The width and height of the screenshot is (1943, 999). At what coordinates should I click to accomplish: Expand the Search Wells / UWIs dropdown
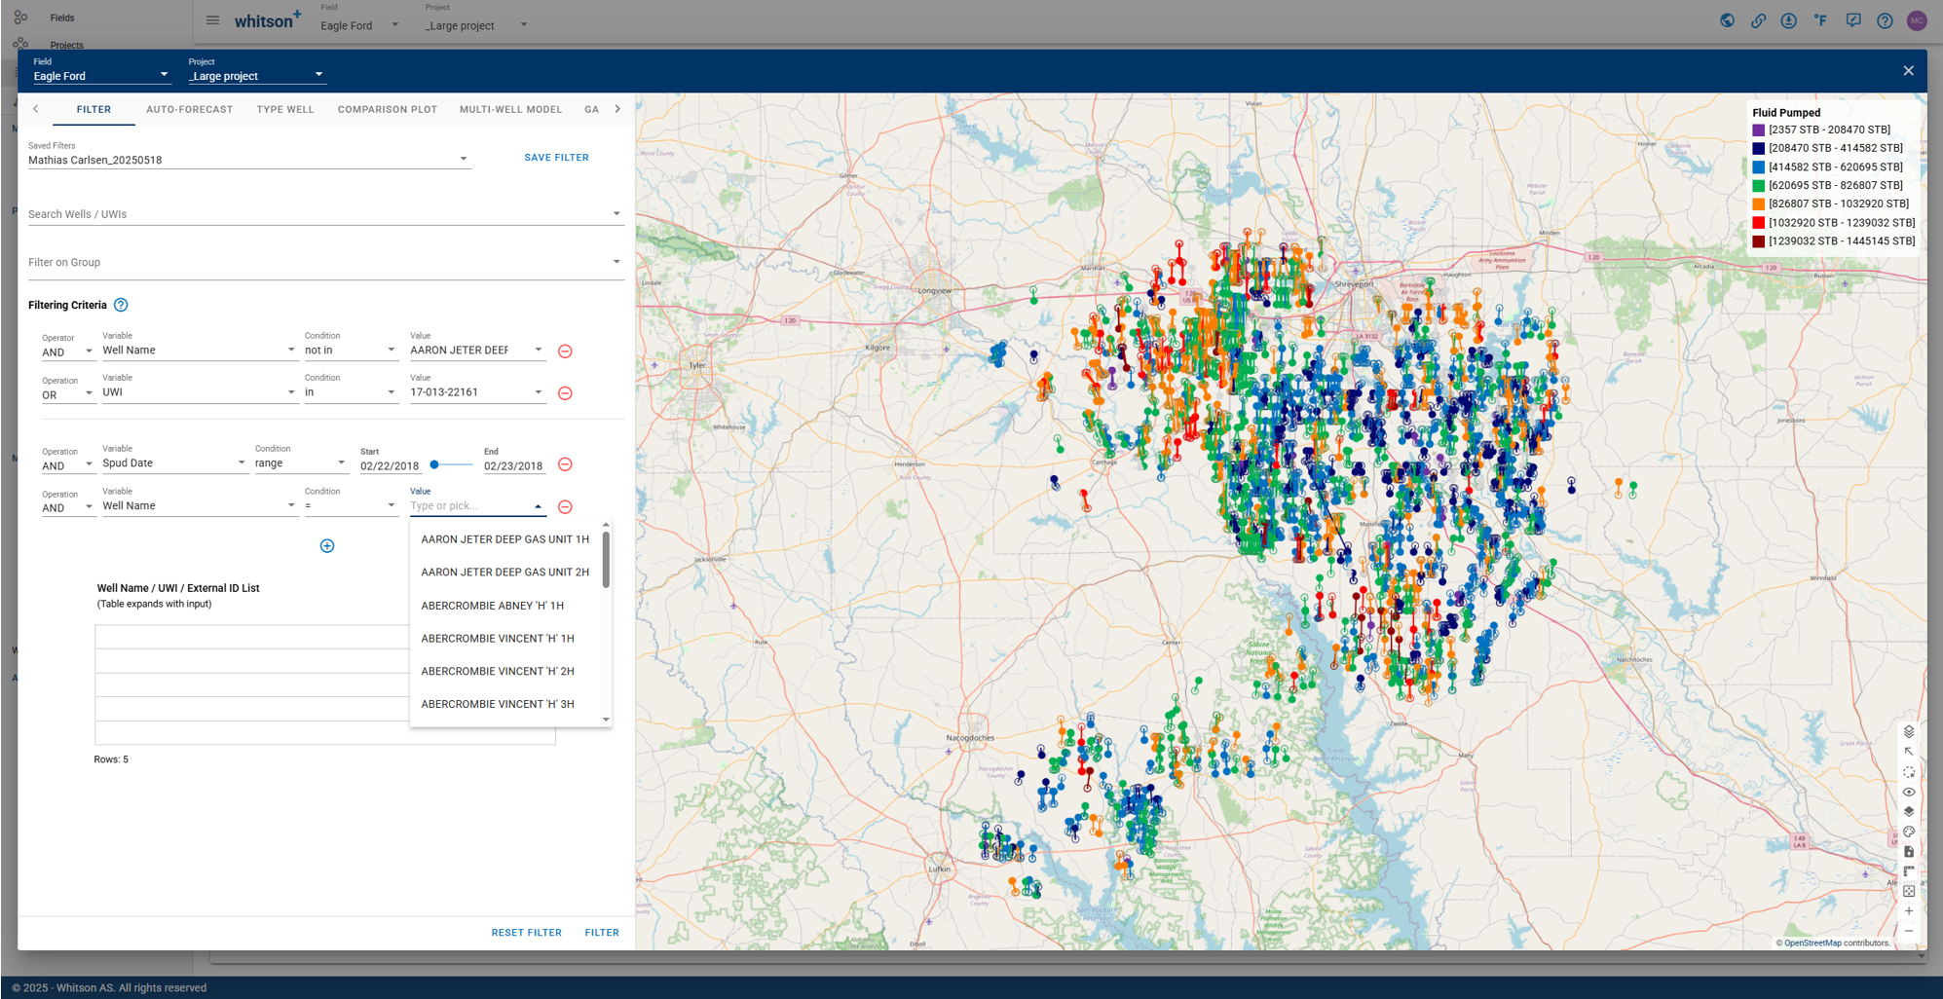[617, 213]
